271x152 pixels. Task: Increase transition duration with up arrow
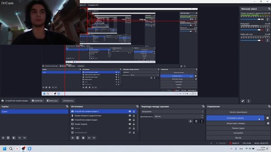click(x=202, y=116)
